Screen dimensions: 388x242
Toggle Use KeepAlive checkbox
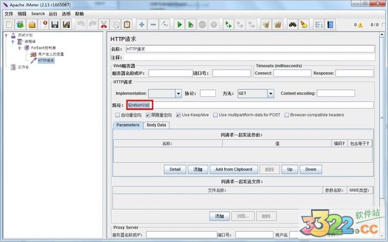(178, 115)
